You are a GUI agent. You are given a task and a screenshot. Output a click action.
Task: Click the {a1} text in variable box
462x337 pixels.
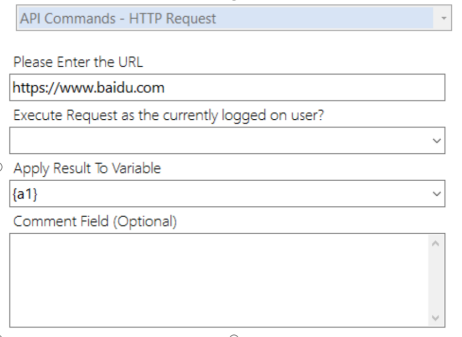coord(25,194)
